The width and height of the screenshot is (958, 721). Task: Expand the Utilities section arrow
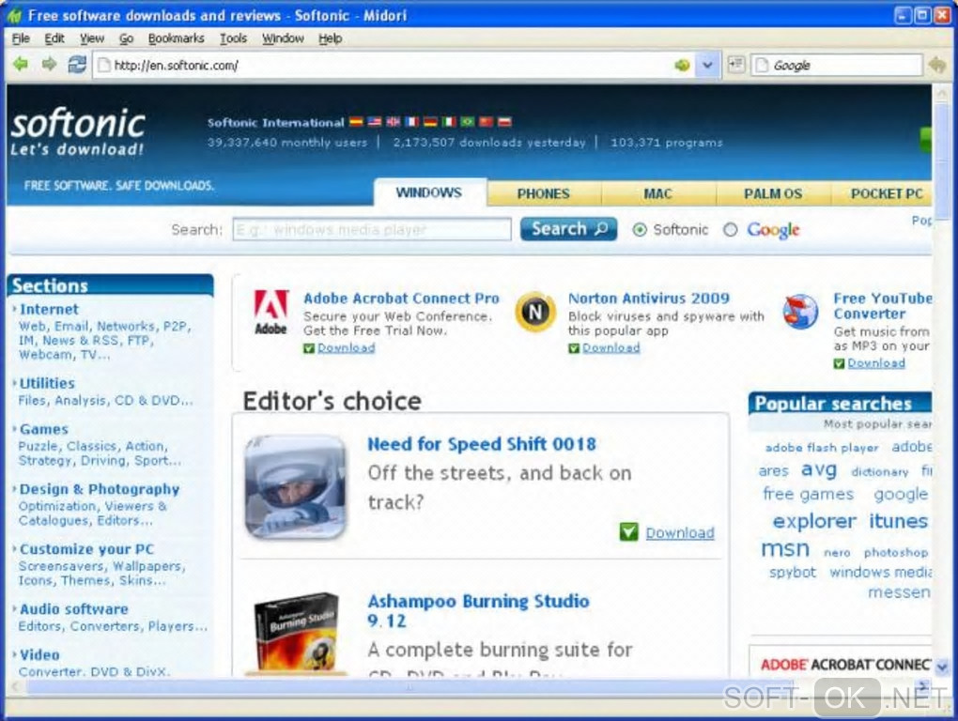point(15,383)
